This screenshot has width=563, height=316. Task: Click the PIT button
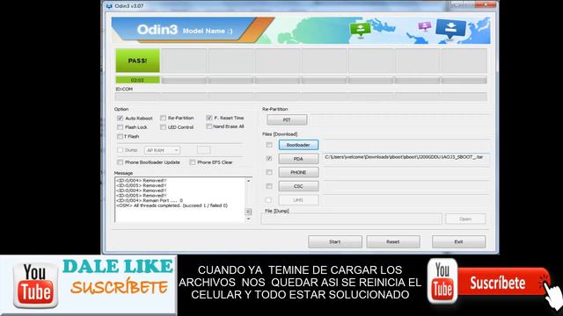pos(287,120)
